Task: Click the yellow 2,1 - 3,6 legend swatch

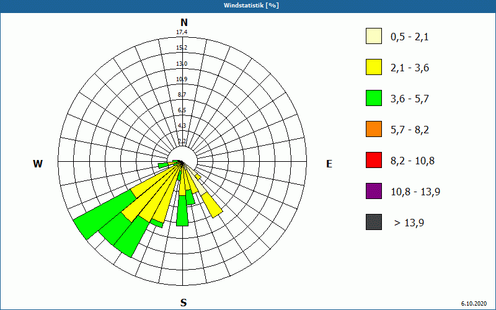Action: tap(374, 67)
